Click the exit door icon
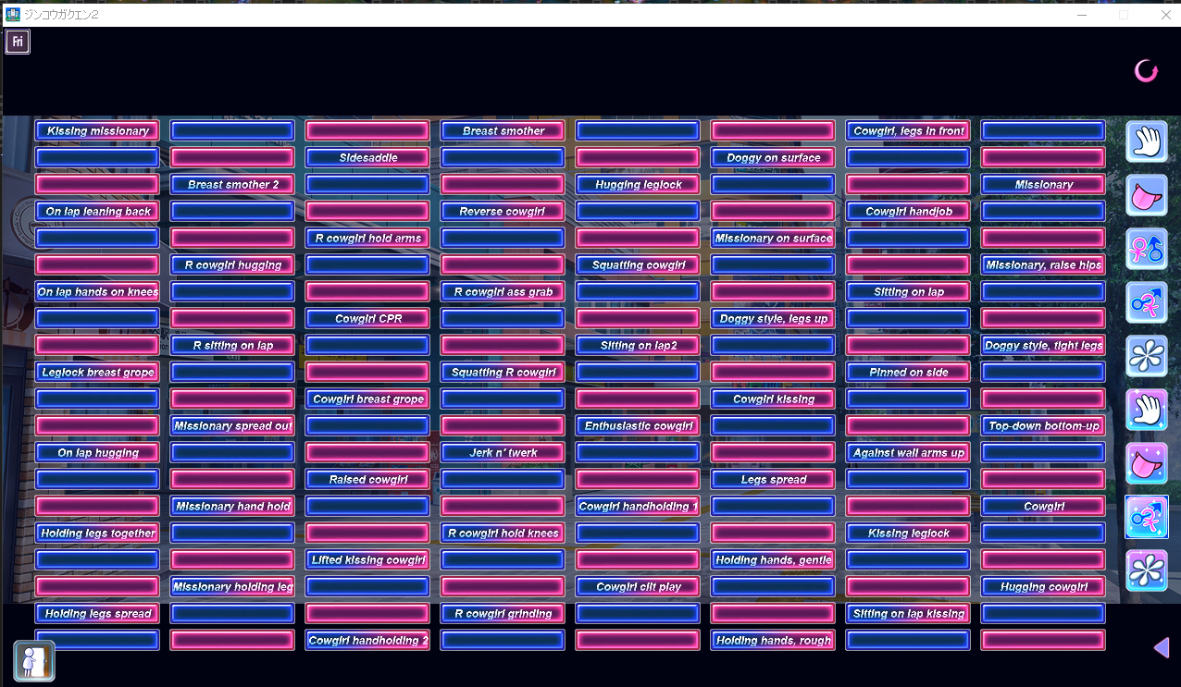 [34, 661]
